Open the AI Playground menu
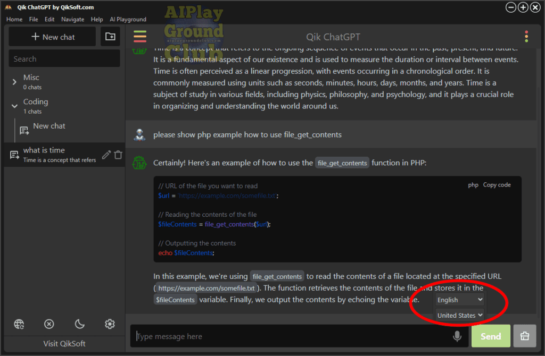The image size is (545, 356). [128, 20]
